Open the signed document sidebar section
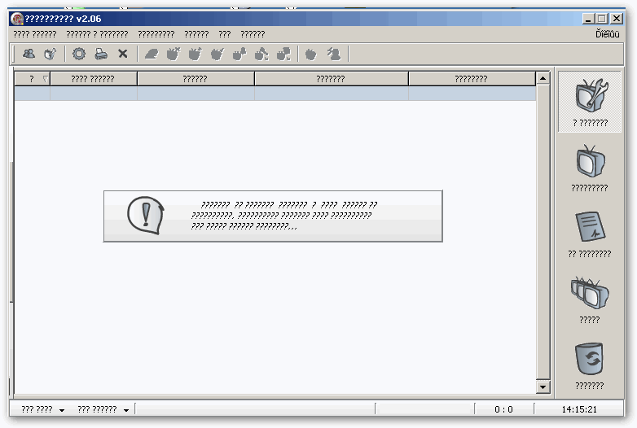This screenshot has height=428, width=637. (x=589, y=233)
